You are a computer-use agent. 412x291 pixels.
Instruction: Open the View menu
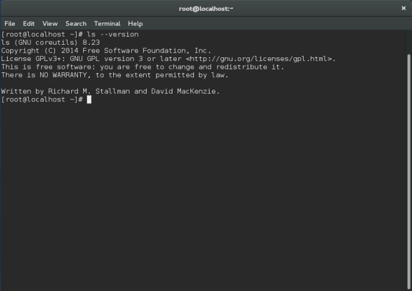[x=50, y=23]
